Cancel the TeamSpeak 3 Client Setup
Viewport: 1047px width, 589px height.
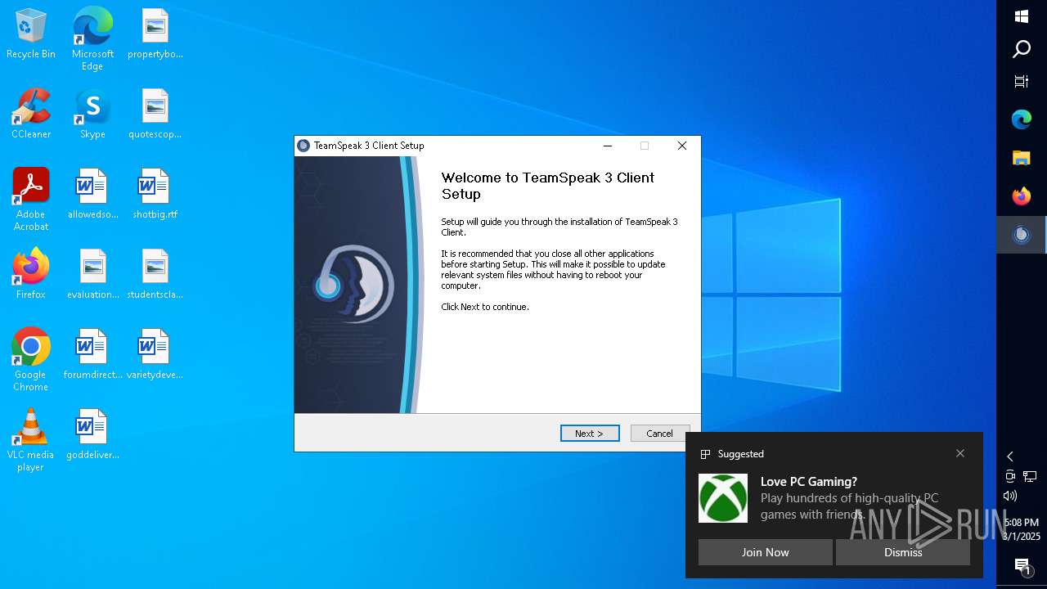click(x=659, y=434)
